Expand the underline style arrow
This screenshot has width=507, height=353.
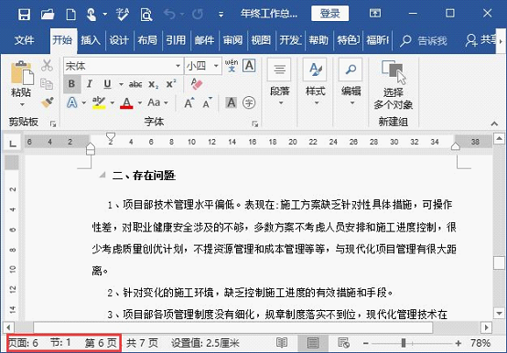tap(121, 84)
